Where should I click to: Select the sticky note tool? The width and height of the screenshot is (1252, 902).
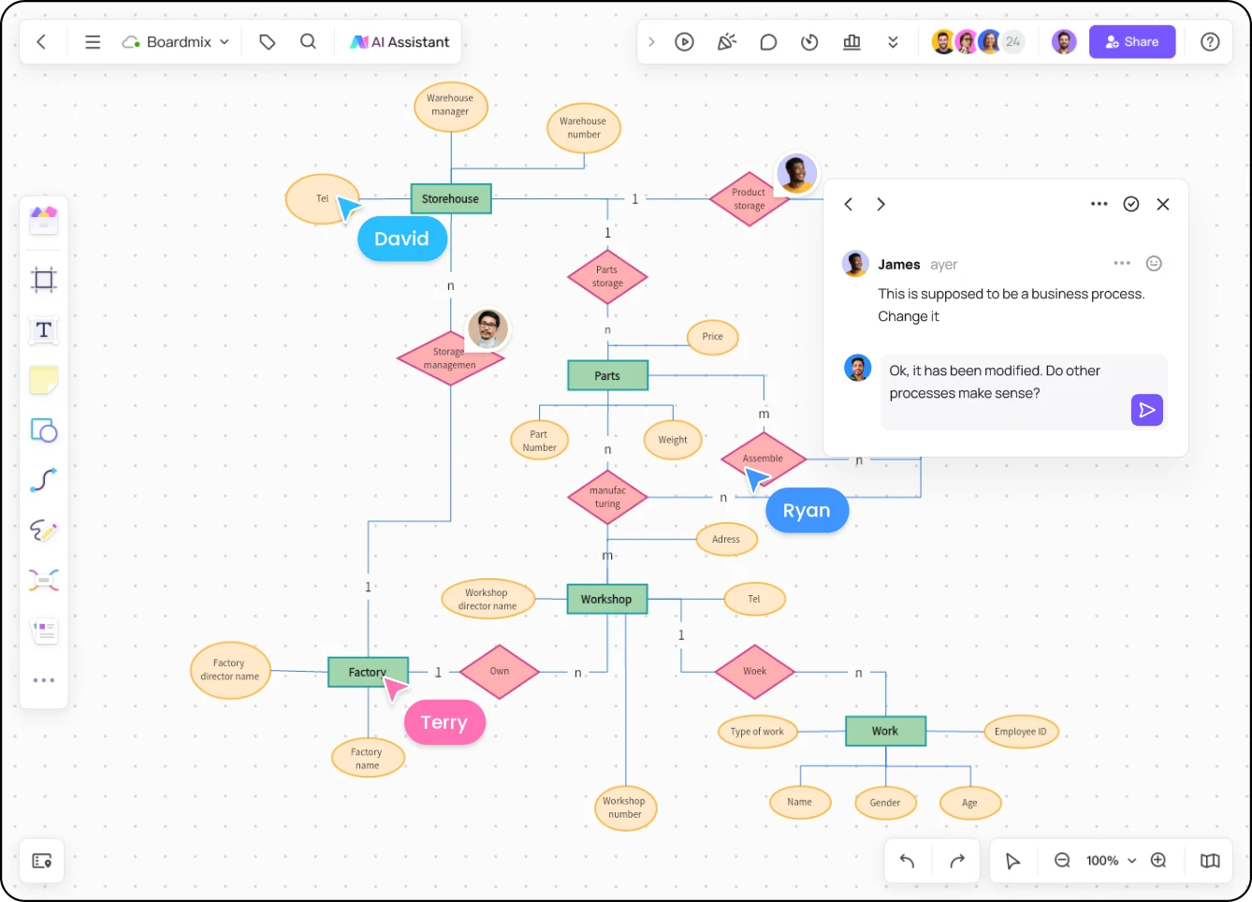coord(44,380)
